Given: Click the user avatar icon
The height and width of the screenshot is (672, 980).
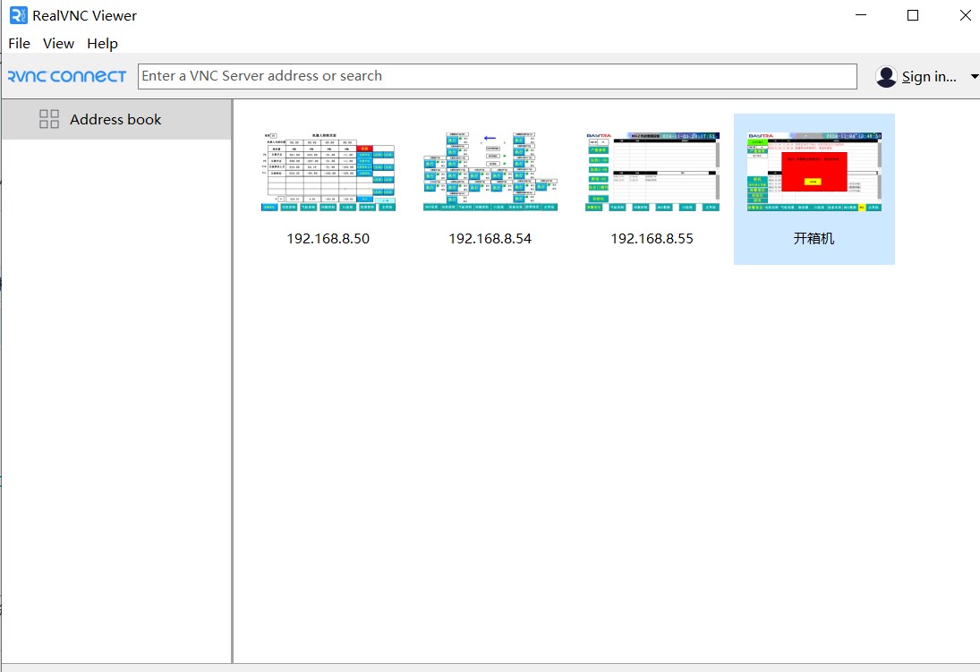Looking at the screenshot, I should [886, 77].
